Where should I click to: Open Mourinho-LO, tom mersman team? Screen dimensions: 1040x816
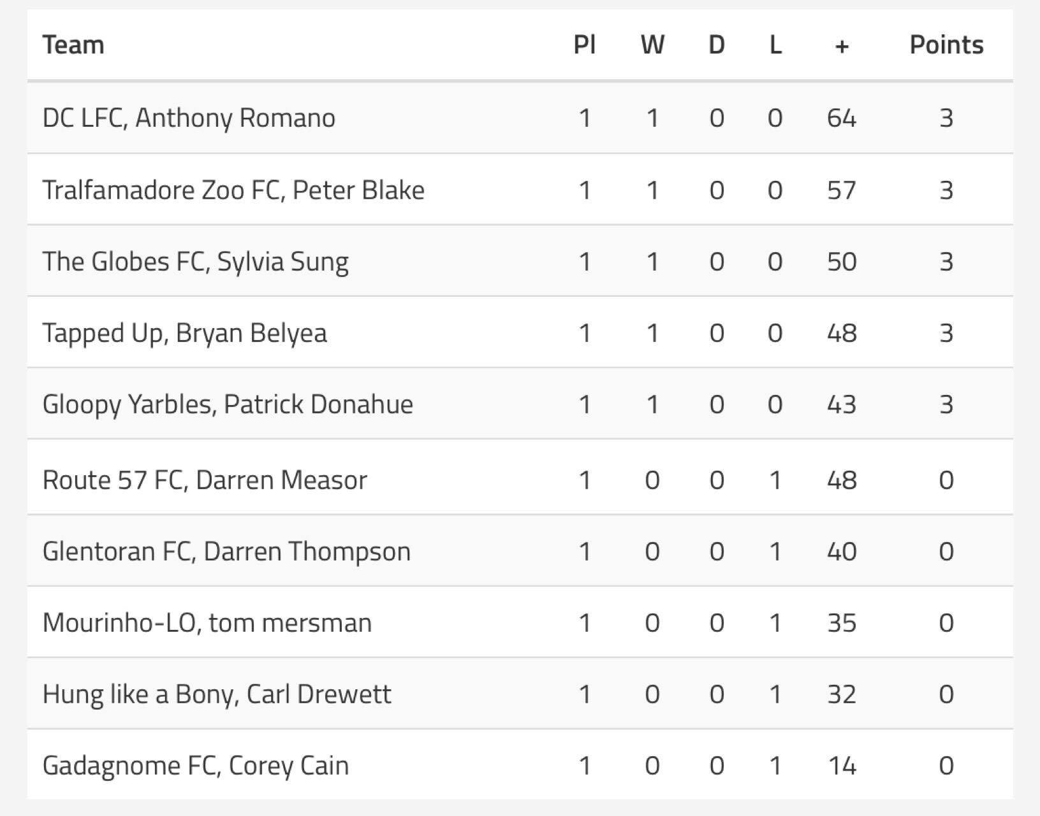click(x=520, y=622)
